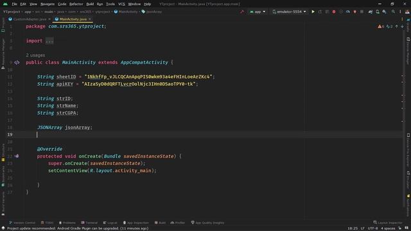Open the toolbar more-actions kebab menu
411x231 pixels.
(400, 12)
